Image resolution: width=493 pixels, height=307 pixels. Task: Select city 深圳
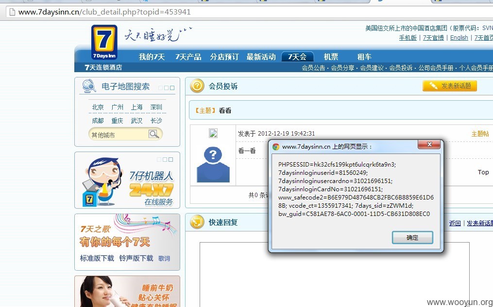[156, 107]
